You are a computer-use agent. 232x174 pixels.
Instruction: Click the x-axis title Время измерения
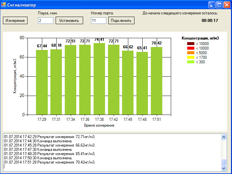point(99,125)
